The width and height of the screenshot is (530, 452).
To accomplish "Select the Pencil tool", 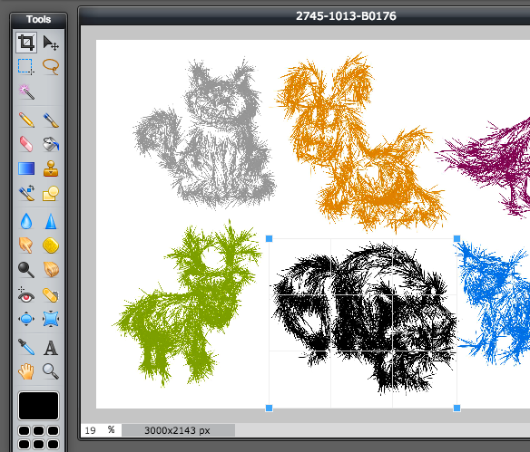I will [26, 120].
